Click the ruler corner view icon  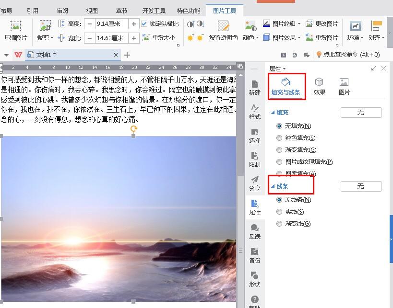pyautogui.click(x=240, y=66)
